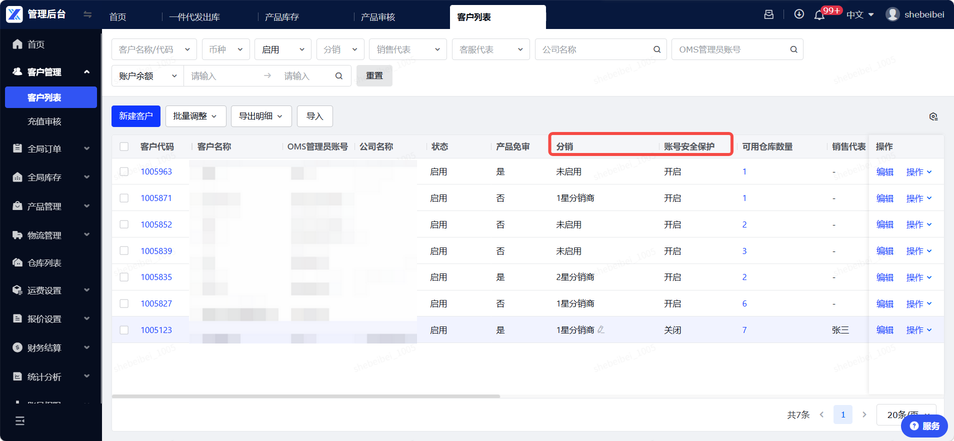Expand the 全局订单 sidebar section
954x441 pixels.
pyautogui.click(x=51, y=148)
